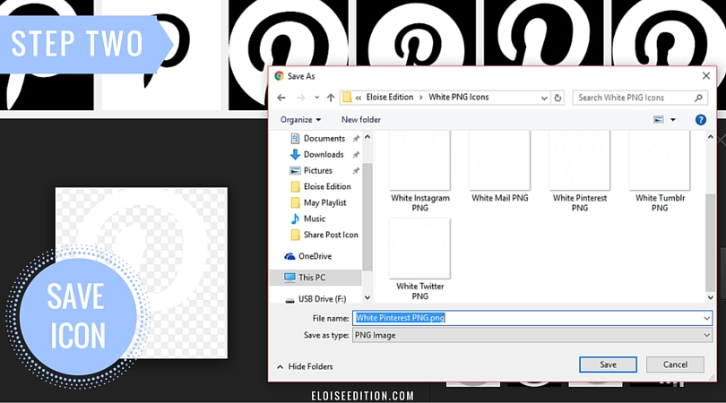Click the Downloads pin icon
The height and width of the screenshot is (403, 726).
tap(356, 155)
